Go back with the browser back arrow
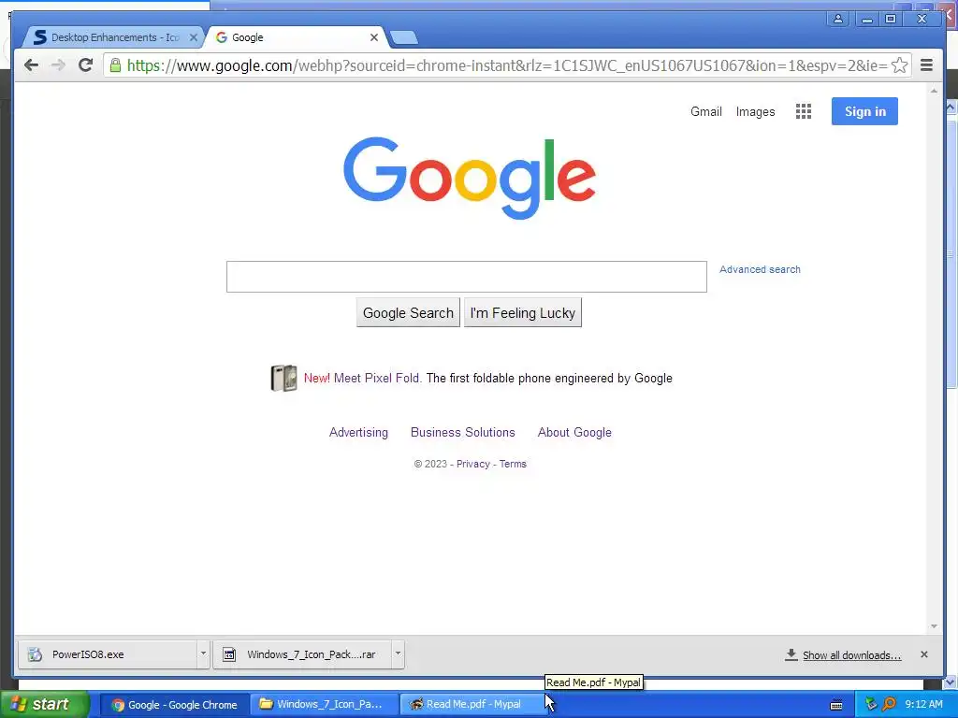Screen dimensions: 958x718 pyautogui.click(x=31, y=65)
